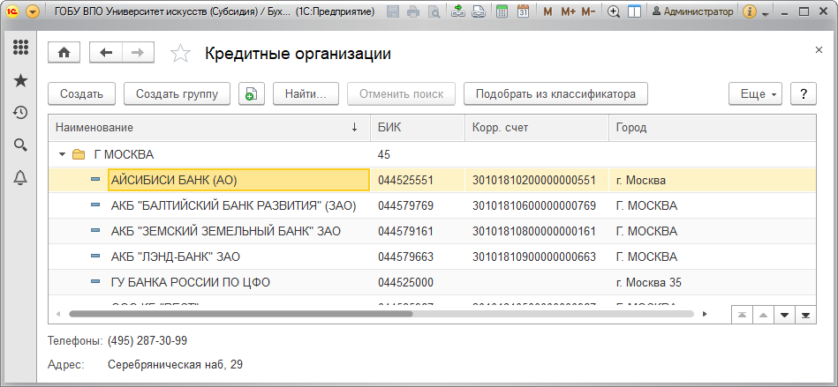Click the M+ memory add button
838x387 pixels.
click(568, 11)
